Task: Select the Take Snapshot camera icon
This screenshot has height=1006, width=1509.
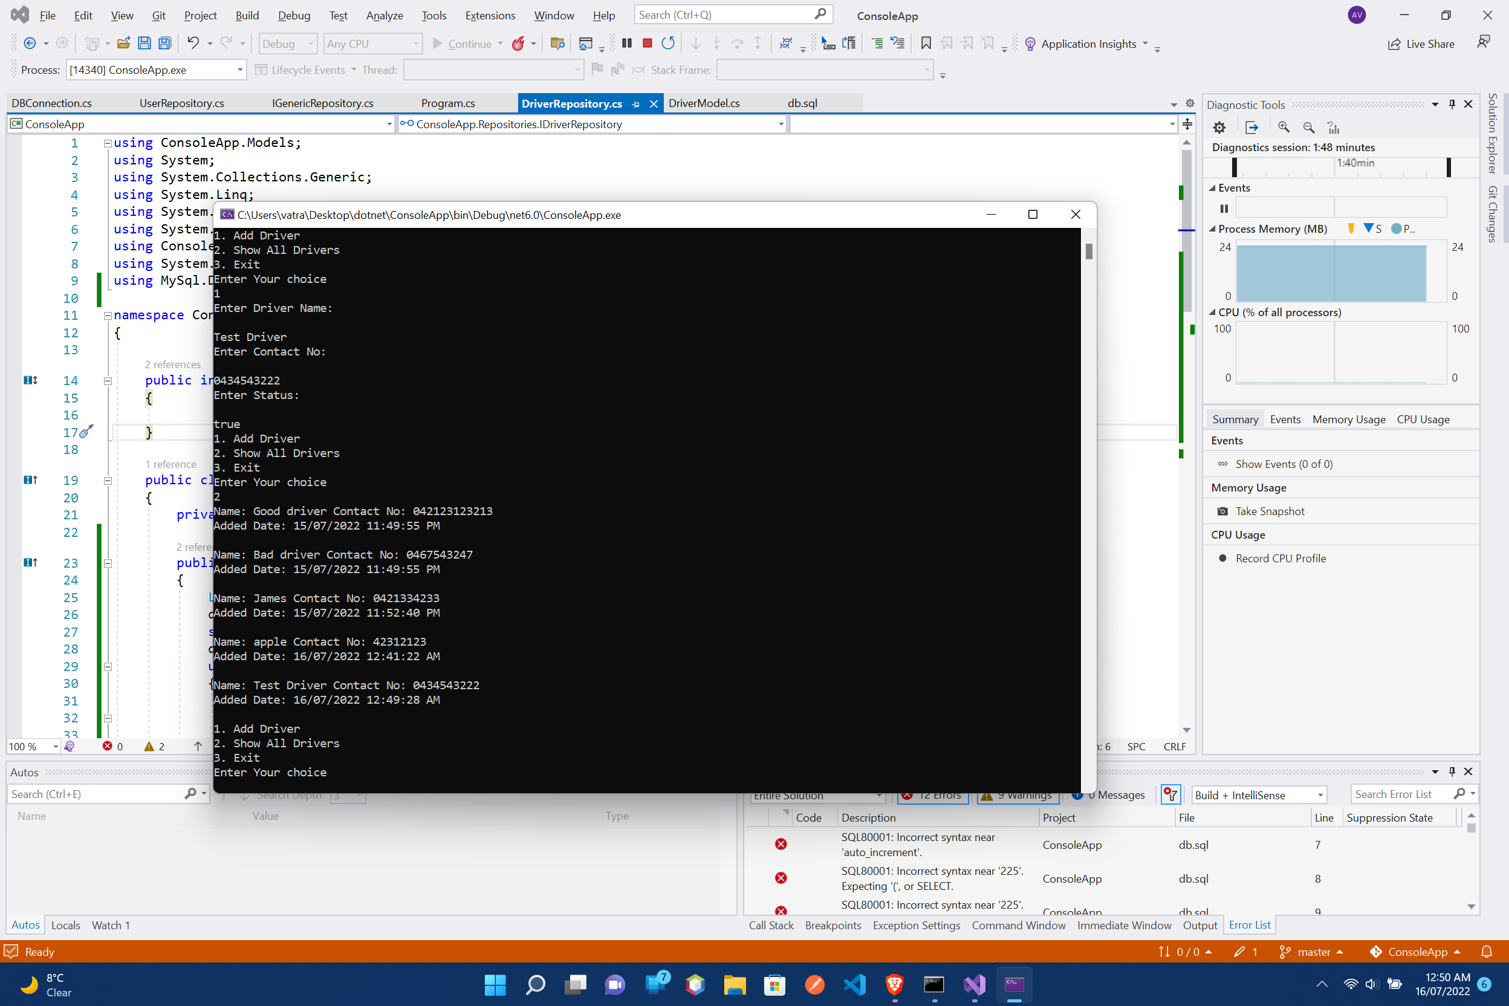Action: tap(1223, 511)
